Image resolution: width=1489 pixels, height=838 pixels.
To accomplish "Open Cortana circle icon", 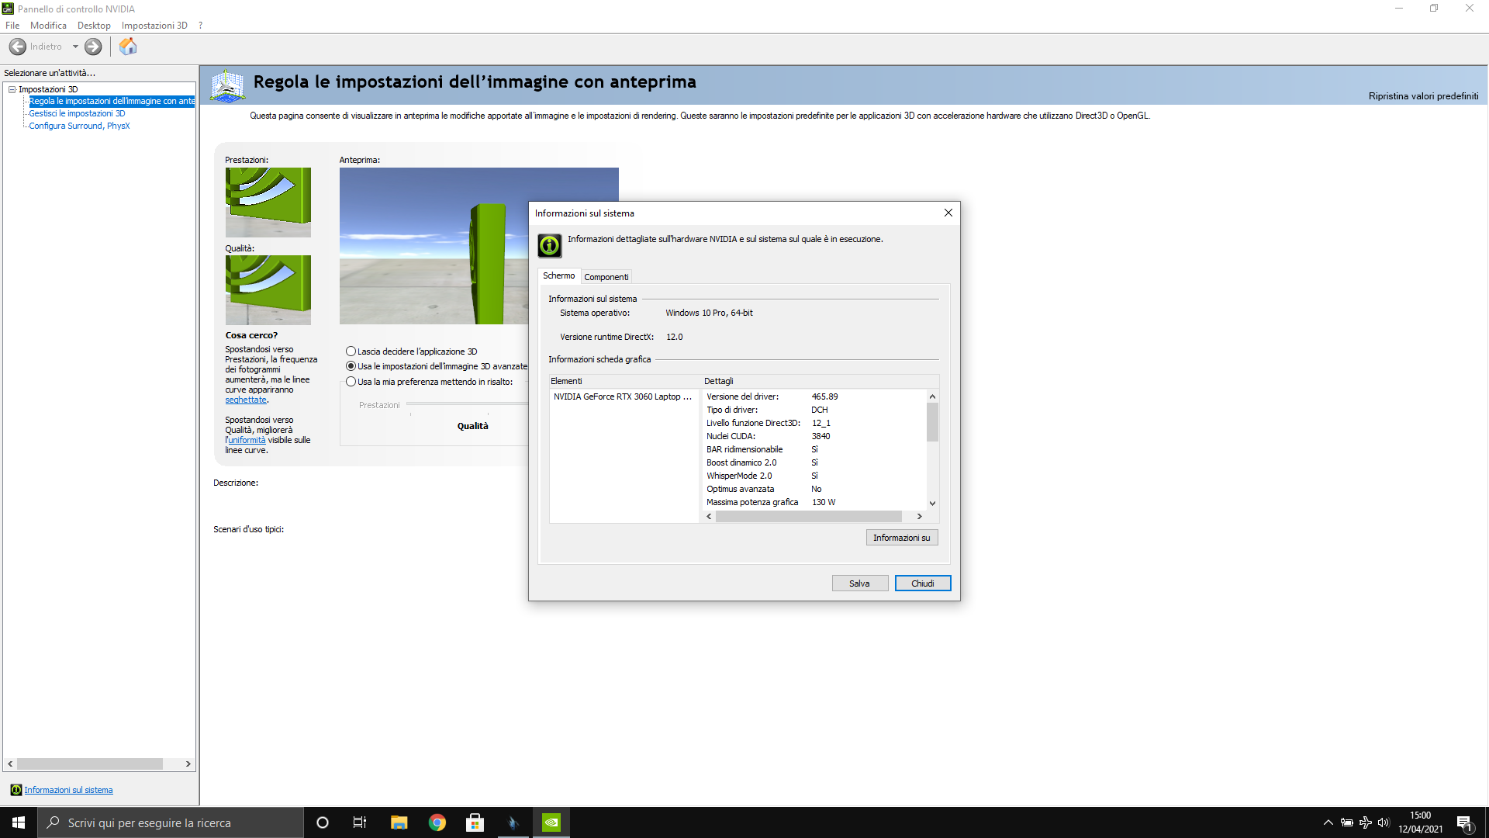I will 323,822.
